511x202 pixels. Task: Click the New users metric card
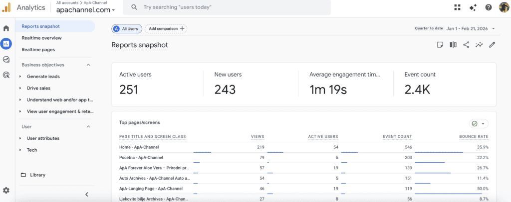(251, 85)
